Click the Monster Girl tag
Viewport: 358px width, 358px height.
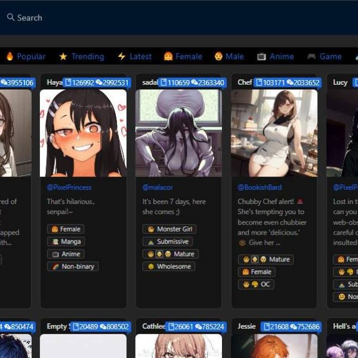pyautogui.click(x=170, y=229)
